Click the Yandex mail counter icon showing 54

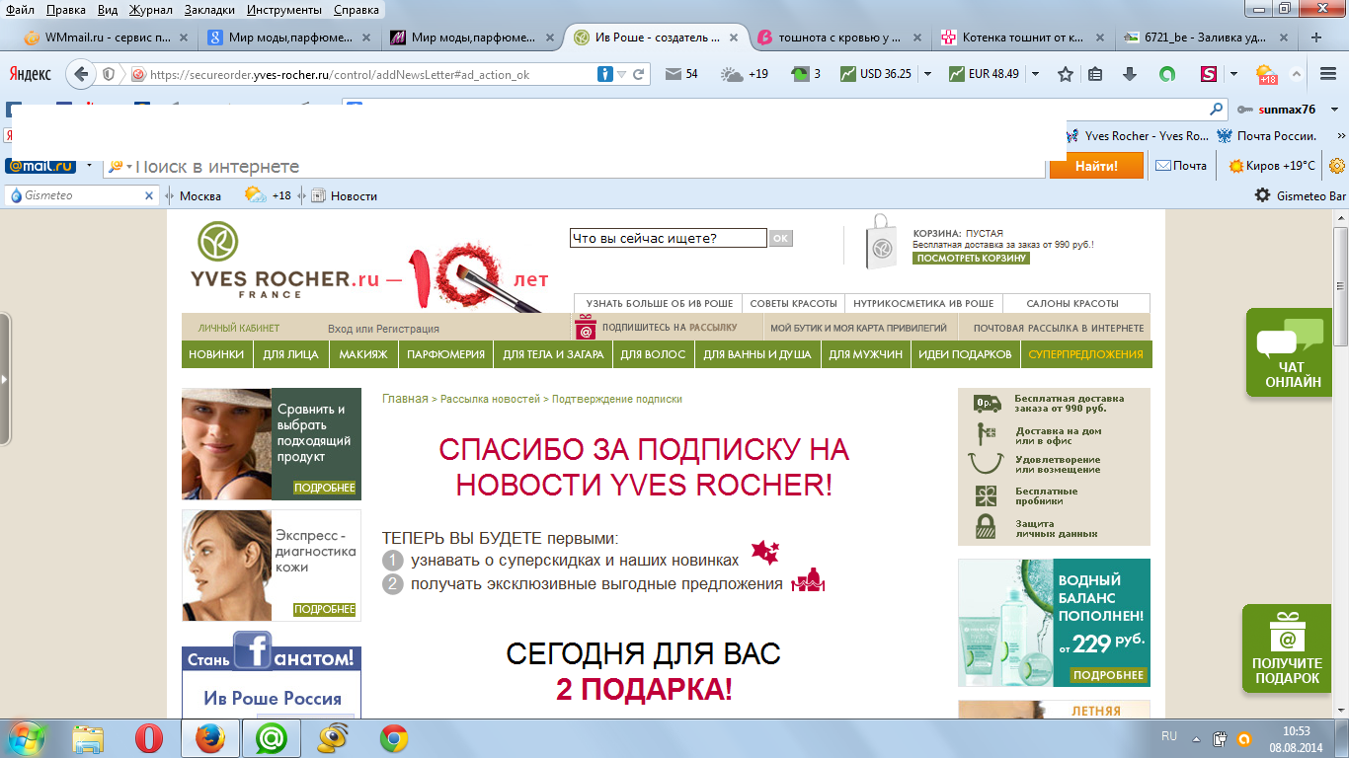point(681,74)
